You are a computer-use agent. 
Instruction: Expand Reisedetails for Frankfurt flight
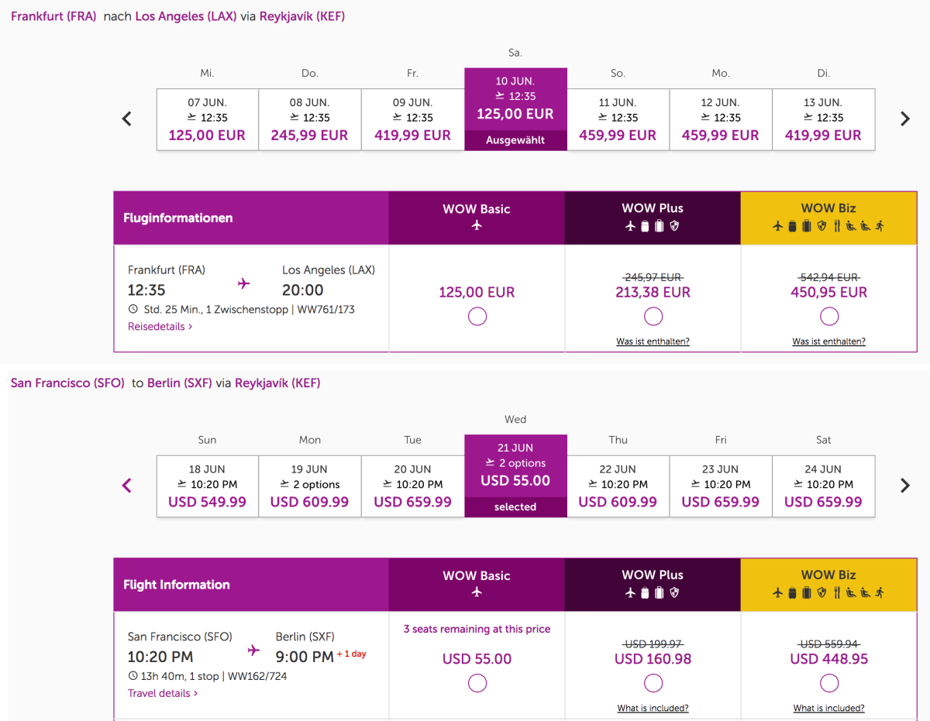point(160,327)
